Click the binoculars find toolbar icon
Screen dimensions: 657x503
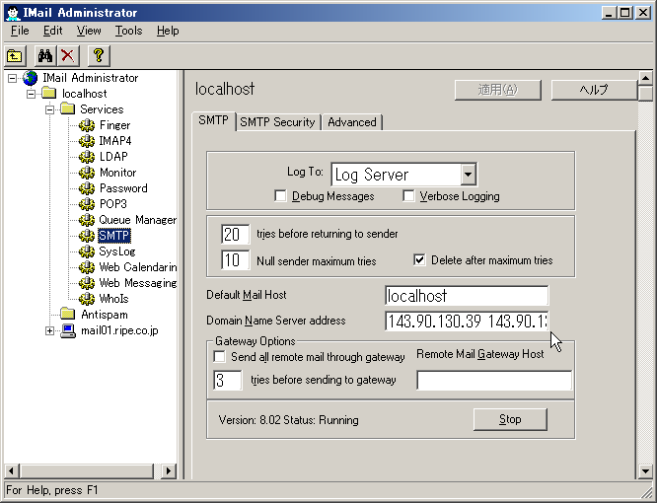click(44, 55)
